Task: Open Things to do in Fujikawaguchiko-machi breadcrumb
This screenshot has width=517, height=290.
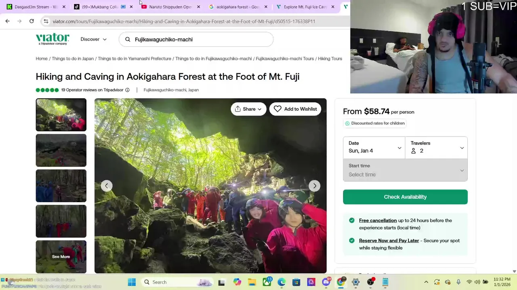Action: coord(213,58)
